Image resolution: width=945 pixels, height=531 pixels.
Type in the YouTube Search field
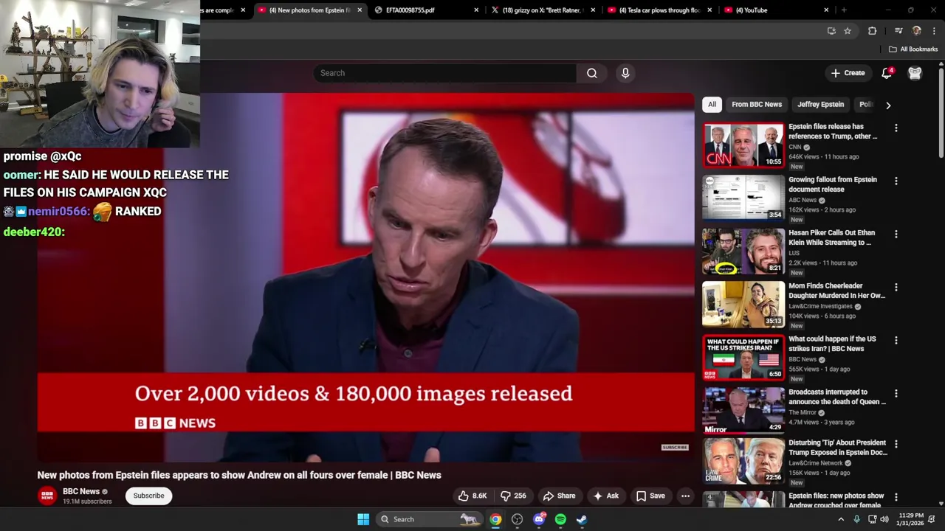point(445,73)
